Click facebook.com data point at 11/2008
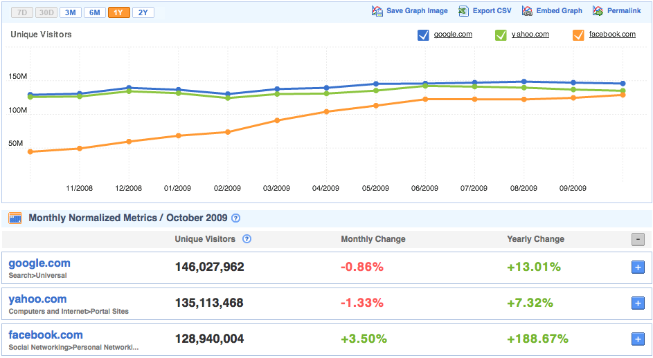The height and width of the screenshot is (358, 653). point(80,149)
